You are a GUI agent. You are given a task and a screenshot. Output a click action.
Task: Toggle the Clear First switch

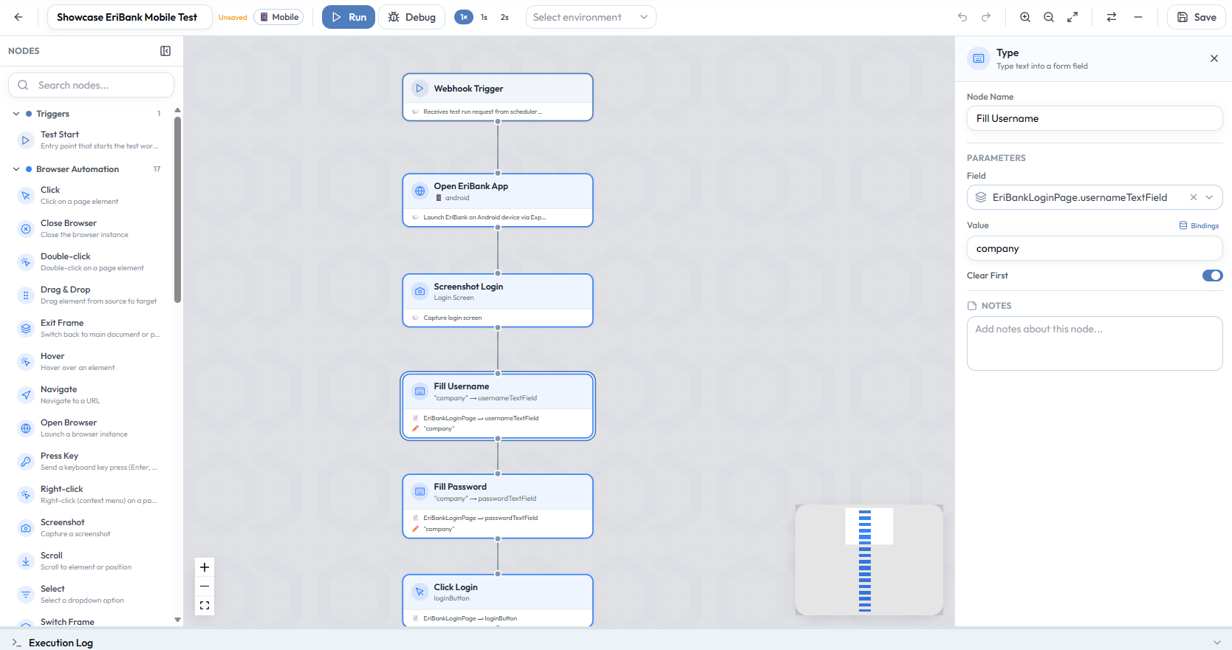pos(1212,276)
